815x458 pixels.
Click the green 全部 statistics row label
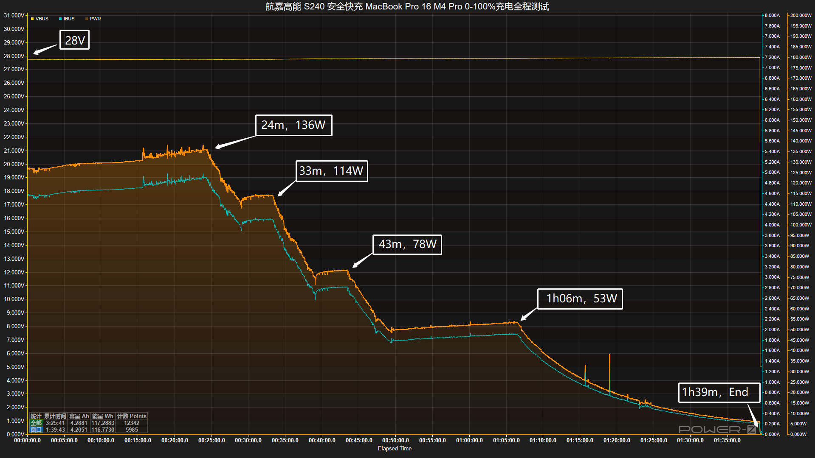(x=36, y=423)
